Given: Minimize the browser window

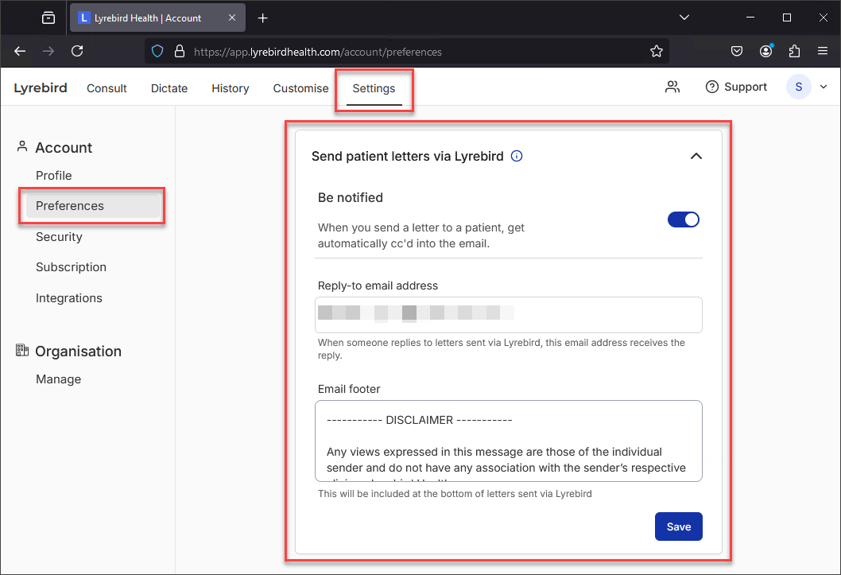Looking at the screenshot, I should 750,17.
